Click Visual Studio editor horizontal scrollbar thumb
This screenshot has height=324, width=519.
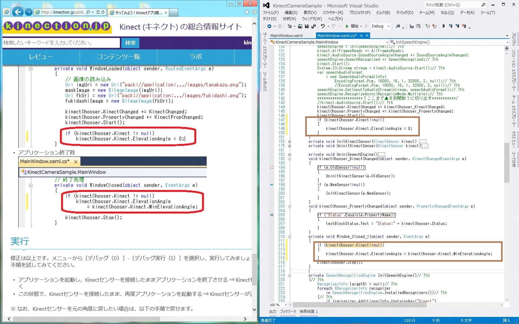(360, 305)
